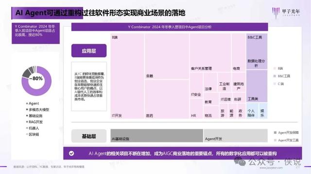The height and width of the screenshot is (174, 311).
Task: Click the C端 entry in the right legend
Action: [x=278, y=84]
